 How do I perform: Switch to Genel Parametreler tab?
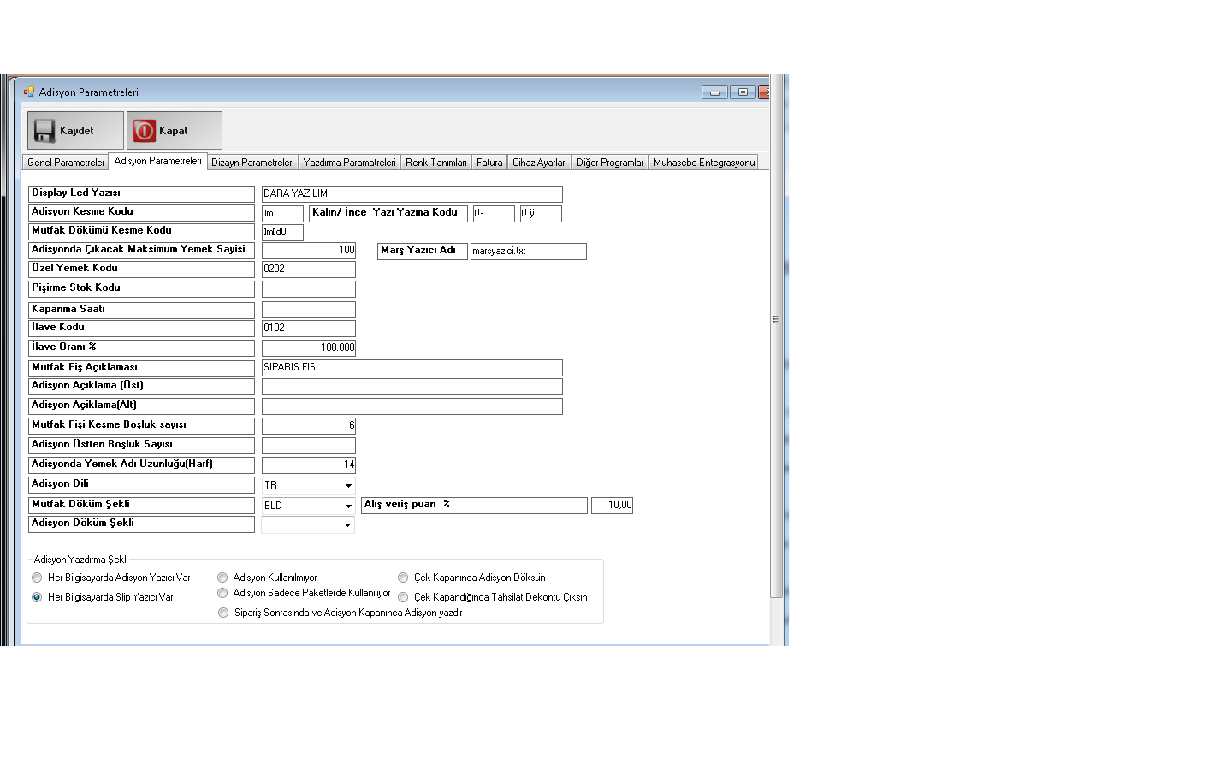[66, 163]
